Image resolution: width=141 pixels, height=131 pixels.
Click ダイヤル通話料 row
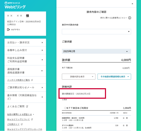(96, 127)
